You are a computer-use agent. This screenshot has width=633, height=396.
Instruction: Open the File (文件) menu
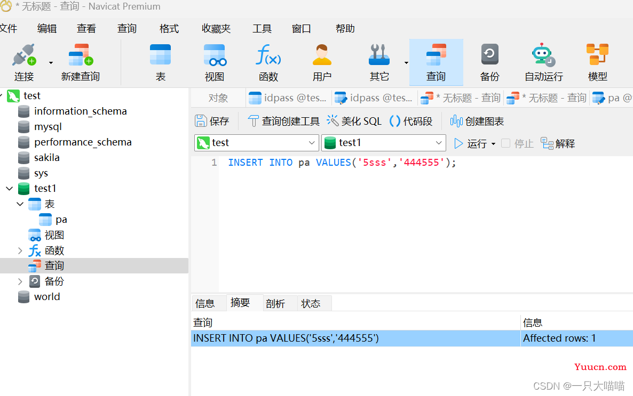(x=8, y=29)
